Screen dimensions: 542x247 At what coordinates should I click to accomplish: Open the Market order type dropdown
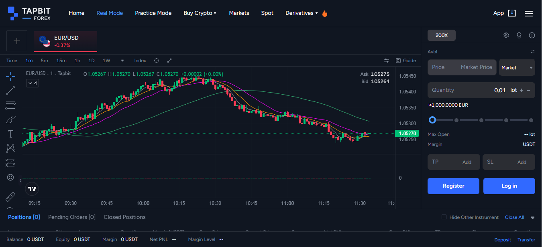point(517,68)
